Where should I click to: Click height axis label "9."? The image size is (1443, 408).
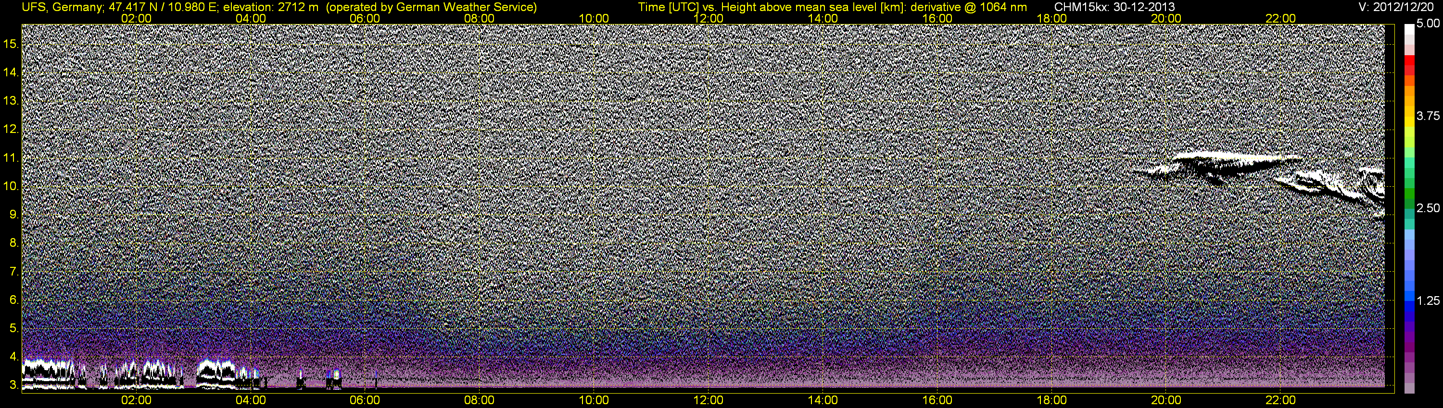click(14, 215)
